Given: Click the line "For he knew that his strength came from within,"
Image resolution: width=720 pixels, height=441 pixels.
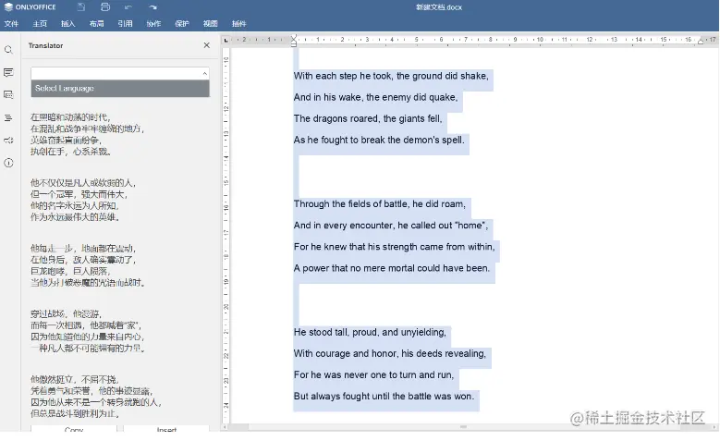Looking at the screenshot, I should [x=395, y=247].
